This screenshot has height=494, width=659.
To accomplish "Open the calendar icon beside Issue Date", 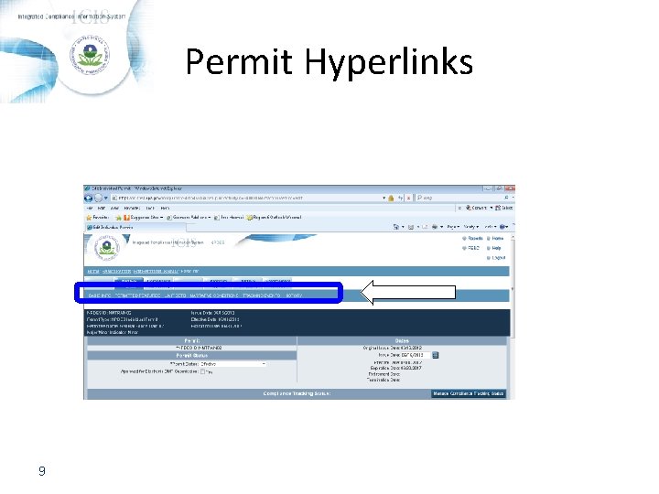I will 436,355.
